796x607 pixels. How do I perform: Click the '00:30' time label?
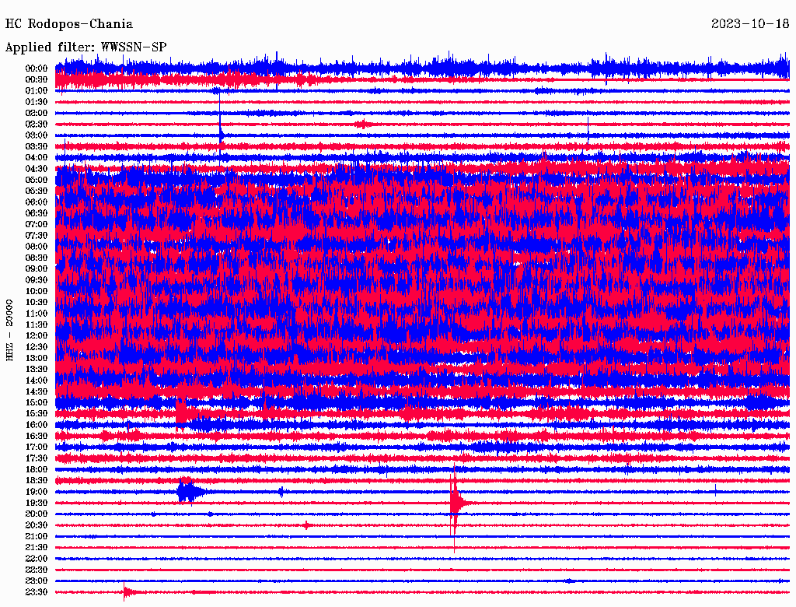tap(37, 79)
